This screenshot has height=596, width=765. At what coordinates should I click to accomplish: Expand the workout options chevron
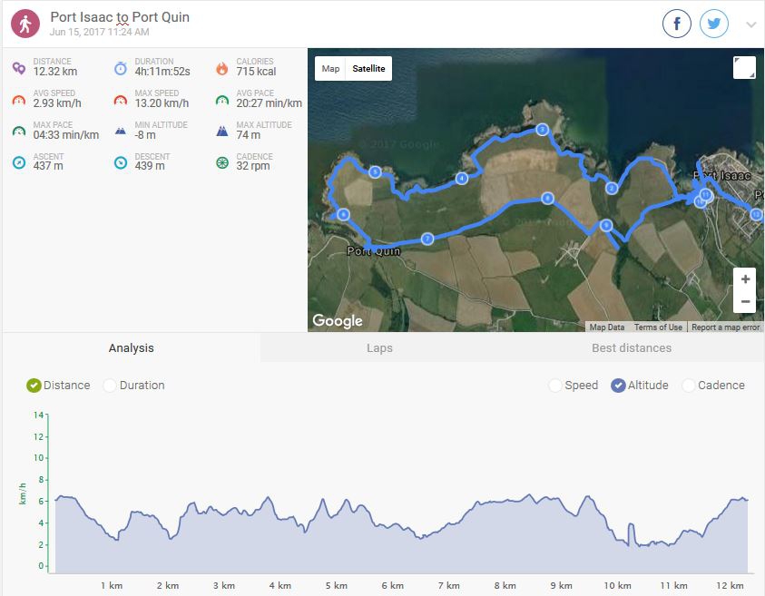point(751,24)
